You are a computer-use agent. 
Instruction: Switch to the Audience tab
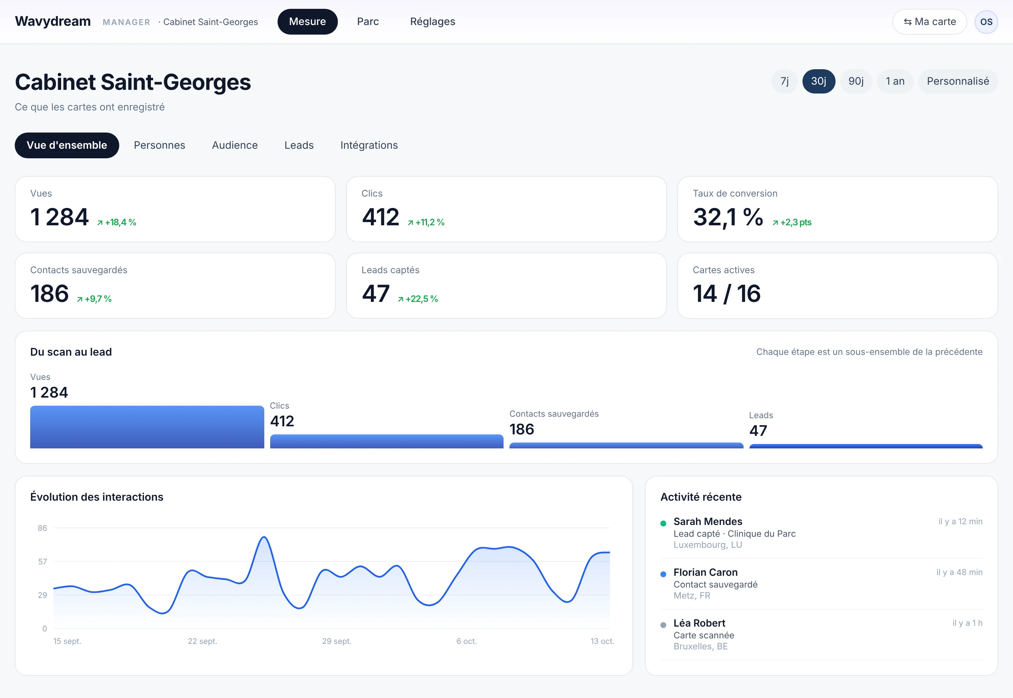pyautogui.click(x=235, y=145)
